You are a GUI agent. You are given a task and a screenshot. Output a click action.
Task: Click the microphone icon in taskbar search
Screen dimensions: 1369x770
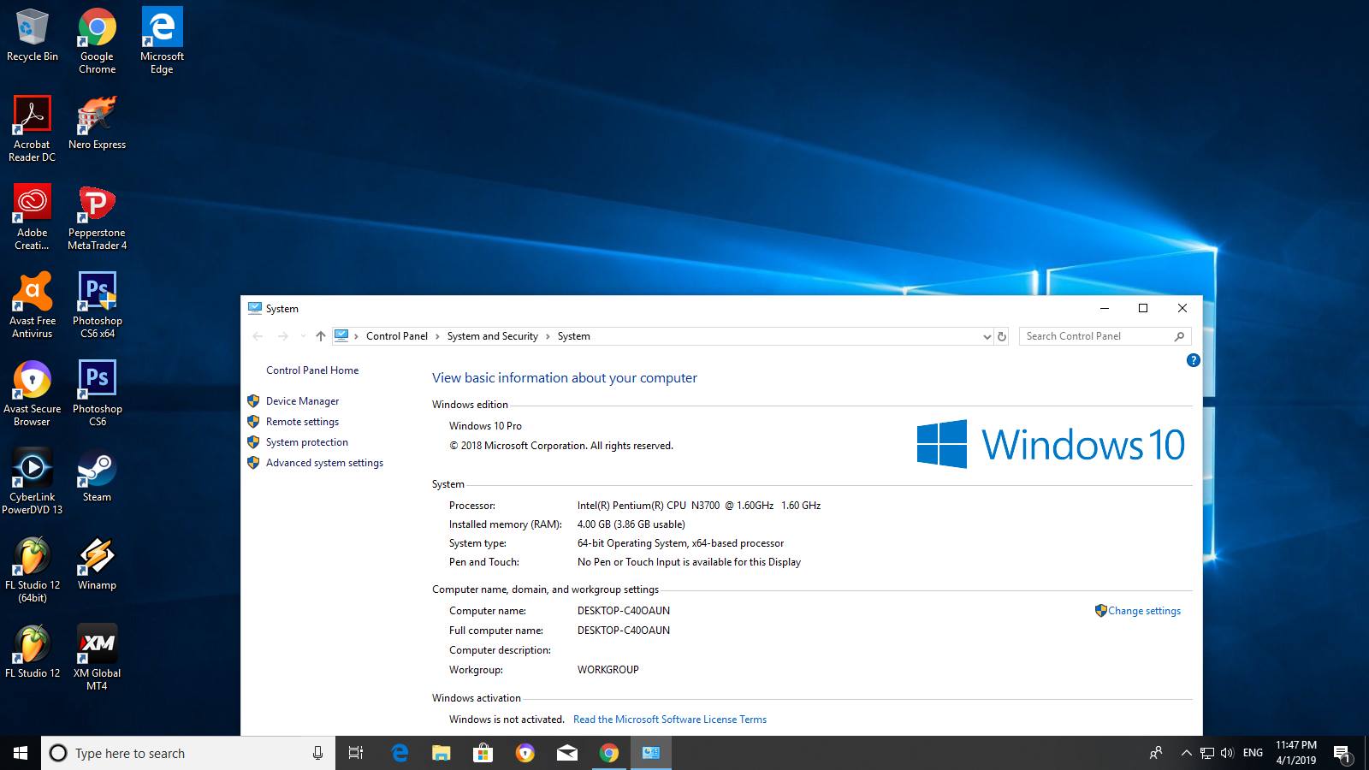pyautogui.click(x=317, y=753)
